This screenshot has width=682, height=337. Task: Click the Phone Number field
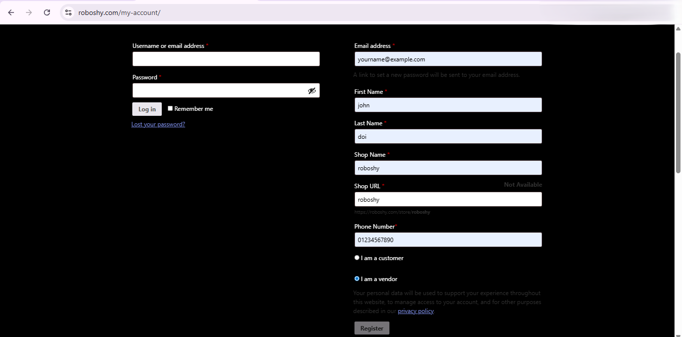[x=448, y=240]
